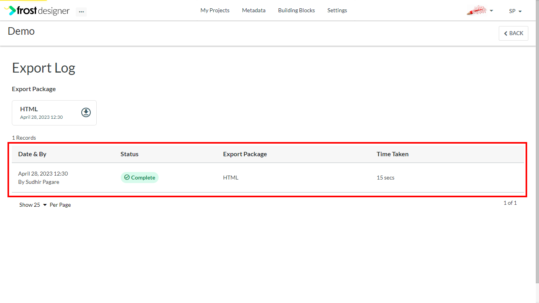
Task: Click the Complete status badge
Action: coord(139,178)
